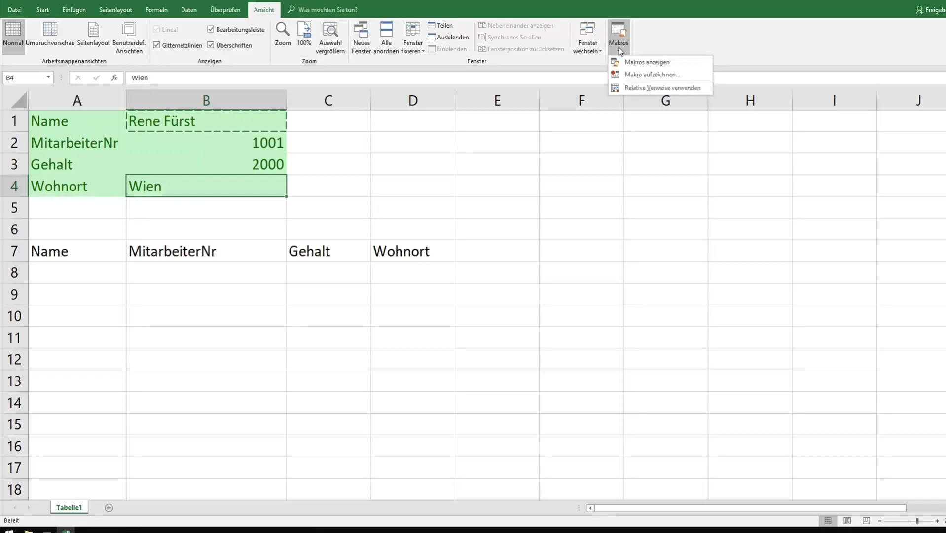Choose Relative Verweise verwenden
The width and height of the screenshot is (946, 533).
[x=660, y=88]
